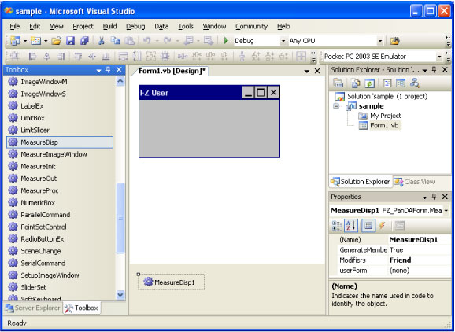This screenshot has width=455, height=332.
Task: Open the Pocket PC 2003 SE Emulator dropdown
Action: (439, 57)
